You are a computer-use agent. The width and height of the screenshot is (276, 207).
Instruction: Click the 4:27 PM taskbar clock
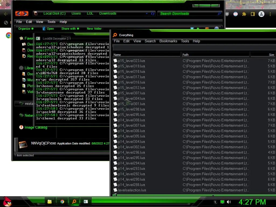pyautogui.click(x=252, y=202)
